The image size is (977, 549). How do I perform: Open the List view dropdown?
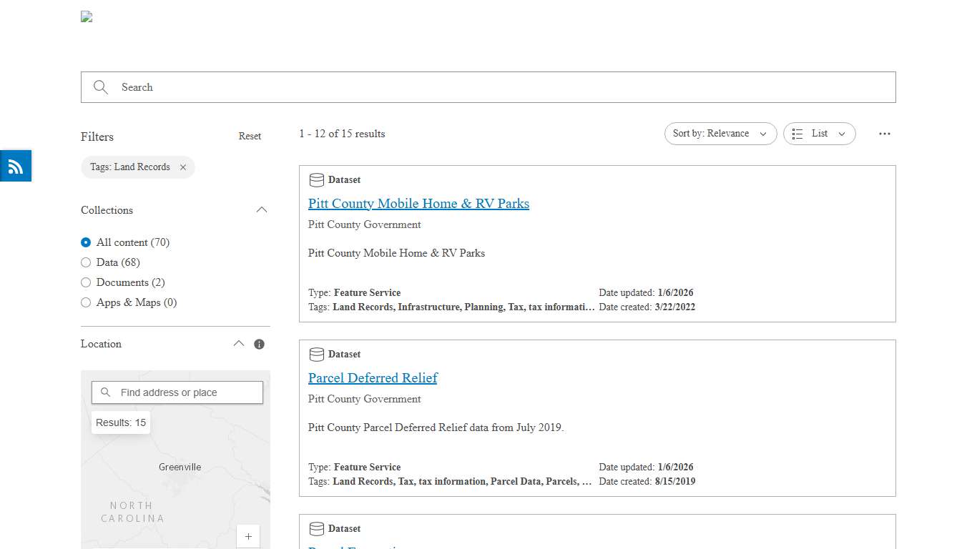[819, 134]
